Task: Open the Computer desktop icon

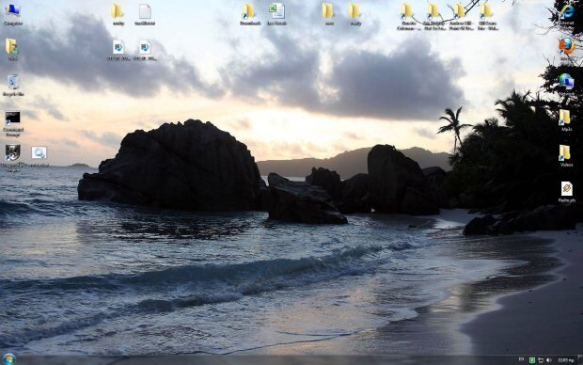Action: tap(13, 10)
